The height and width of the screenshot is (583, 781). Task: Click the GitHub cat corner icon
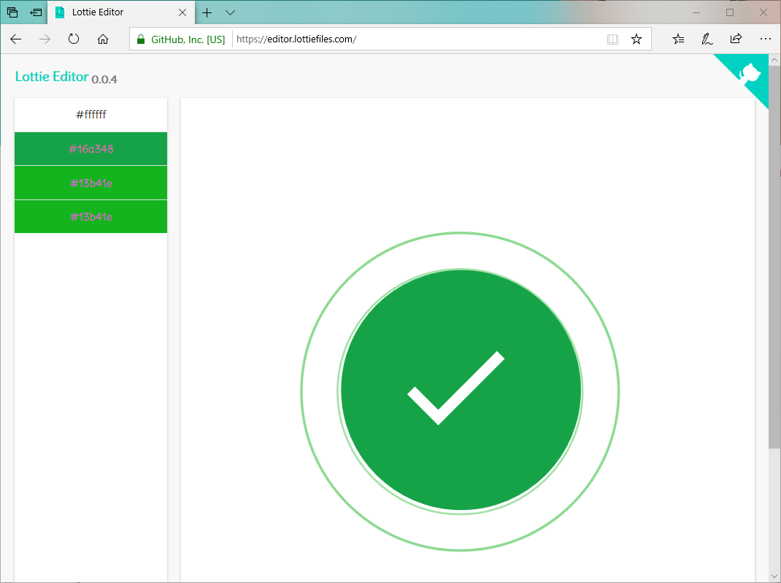[x=750, y=74]
